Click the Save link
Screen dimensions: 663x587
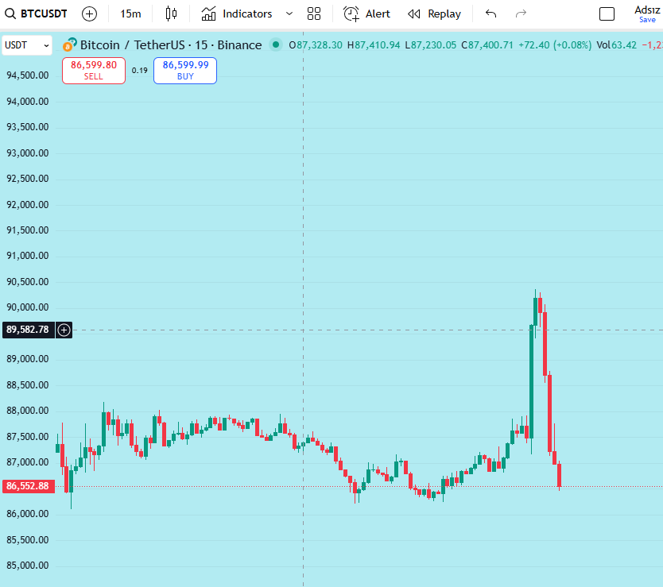(x=649, y=21)
